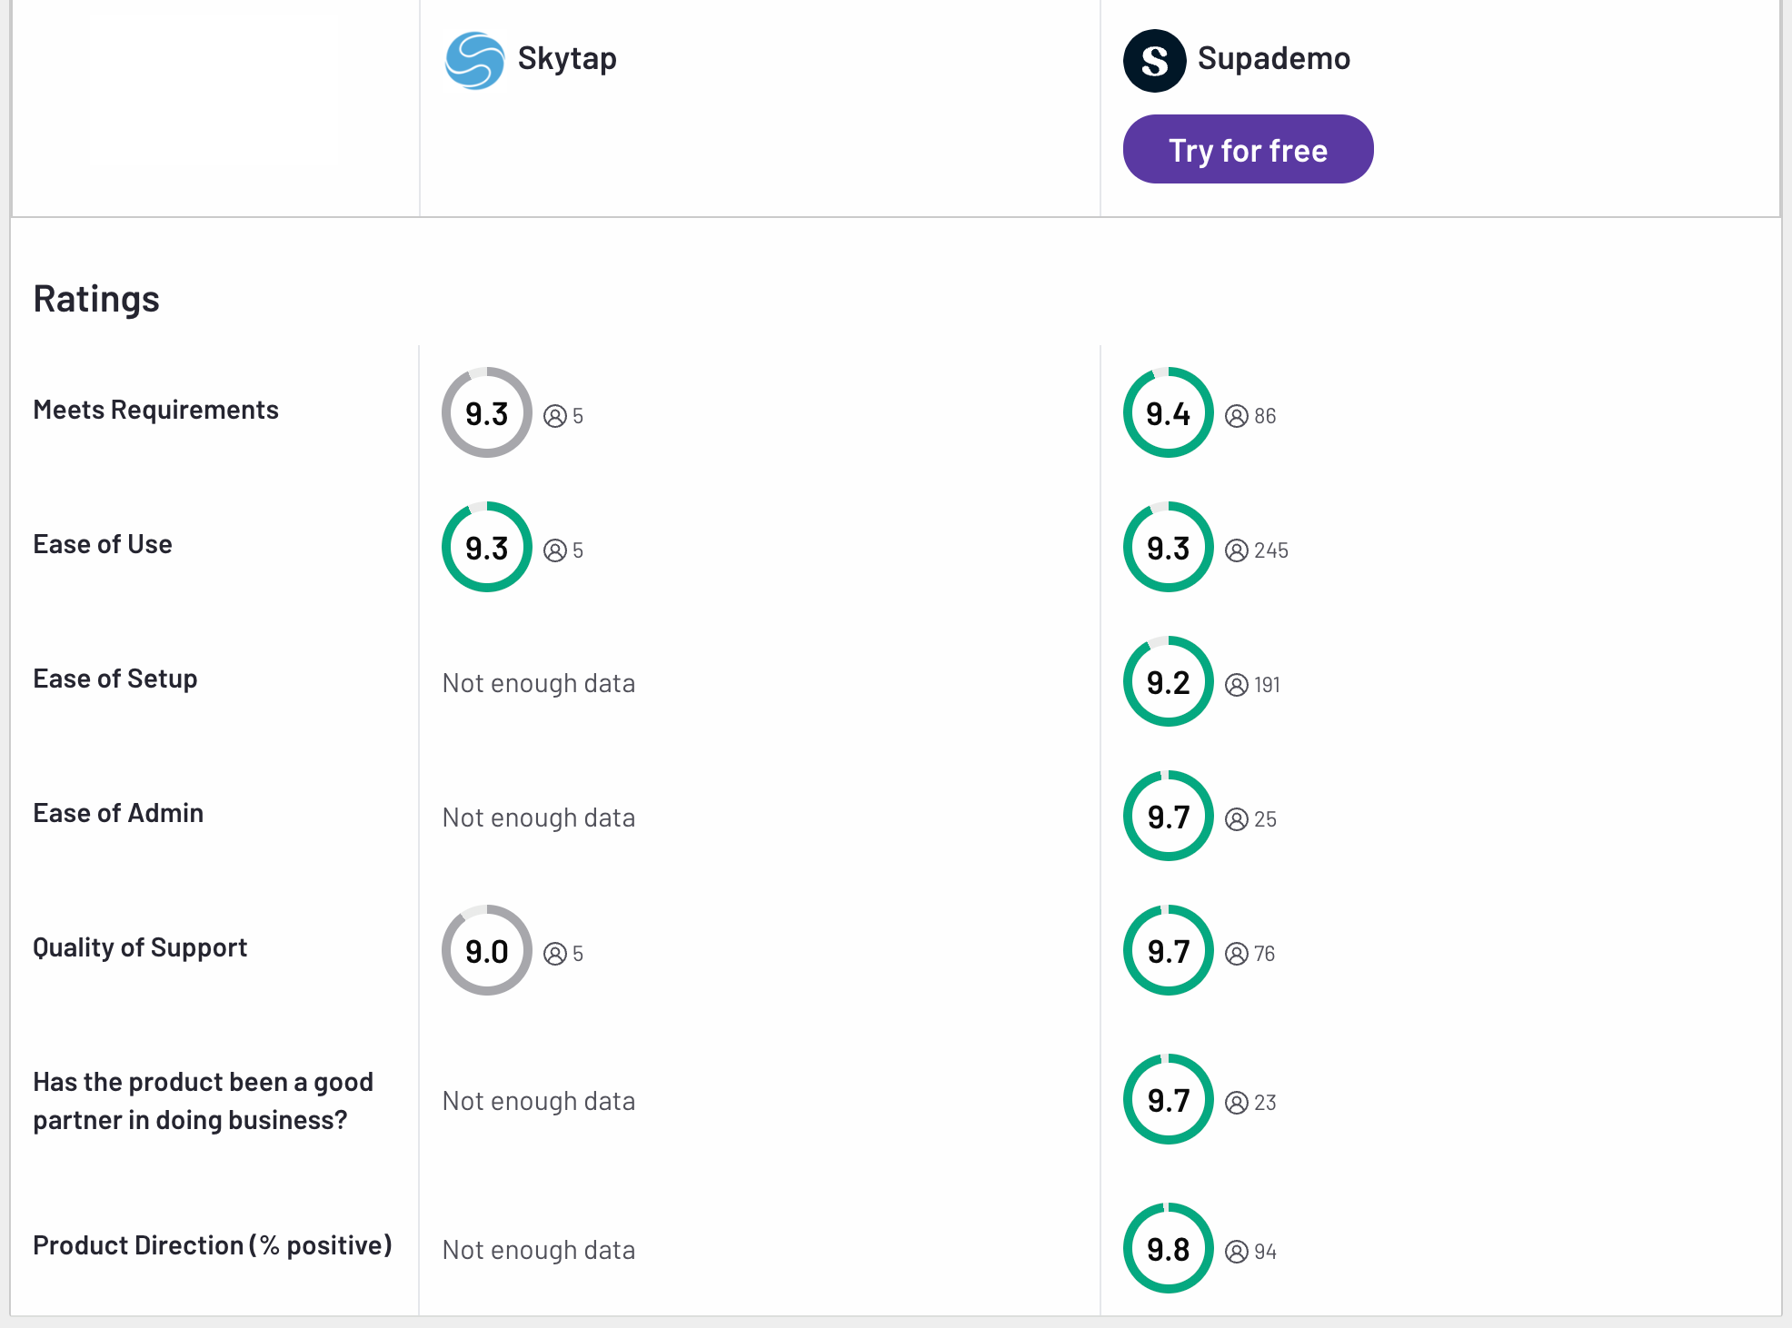Click the Supademo logo icon

[x=1154, y=57]
